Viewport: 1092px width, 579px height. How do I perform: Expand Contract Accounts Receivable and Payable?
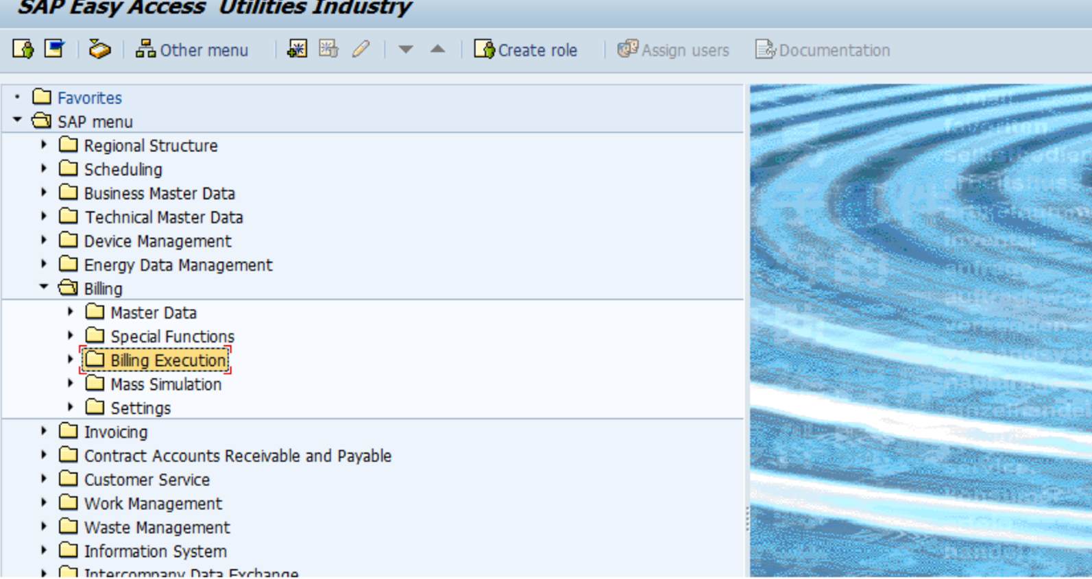[44, 455]
